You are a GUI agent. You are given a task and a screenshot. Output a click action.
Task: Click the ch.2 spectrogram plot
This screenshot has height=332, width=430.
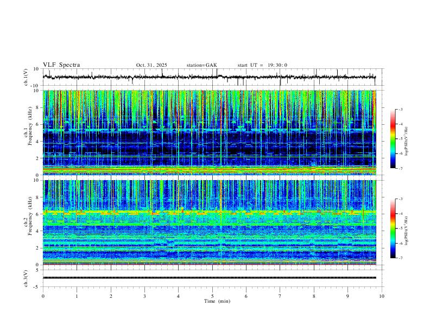[x=210, y=222]
